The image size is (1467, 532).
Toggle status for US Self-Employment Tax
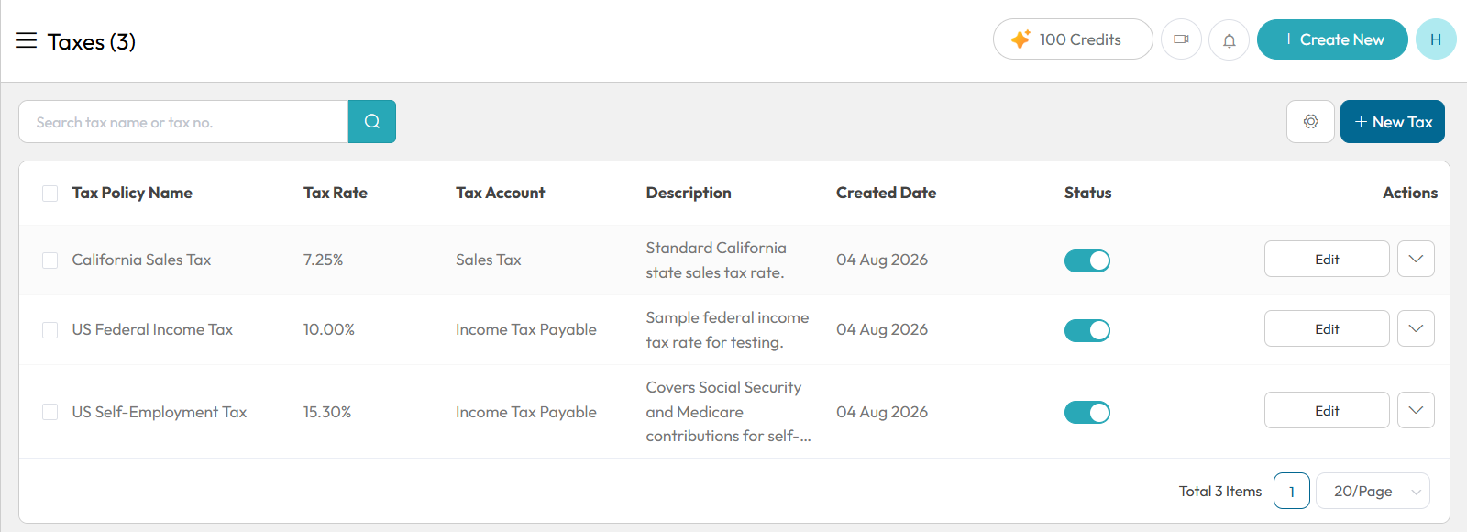(x=1087, y=412)
